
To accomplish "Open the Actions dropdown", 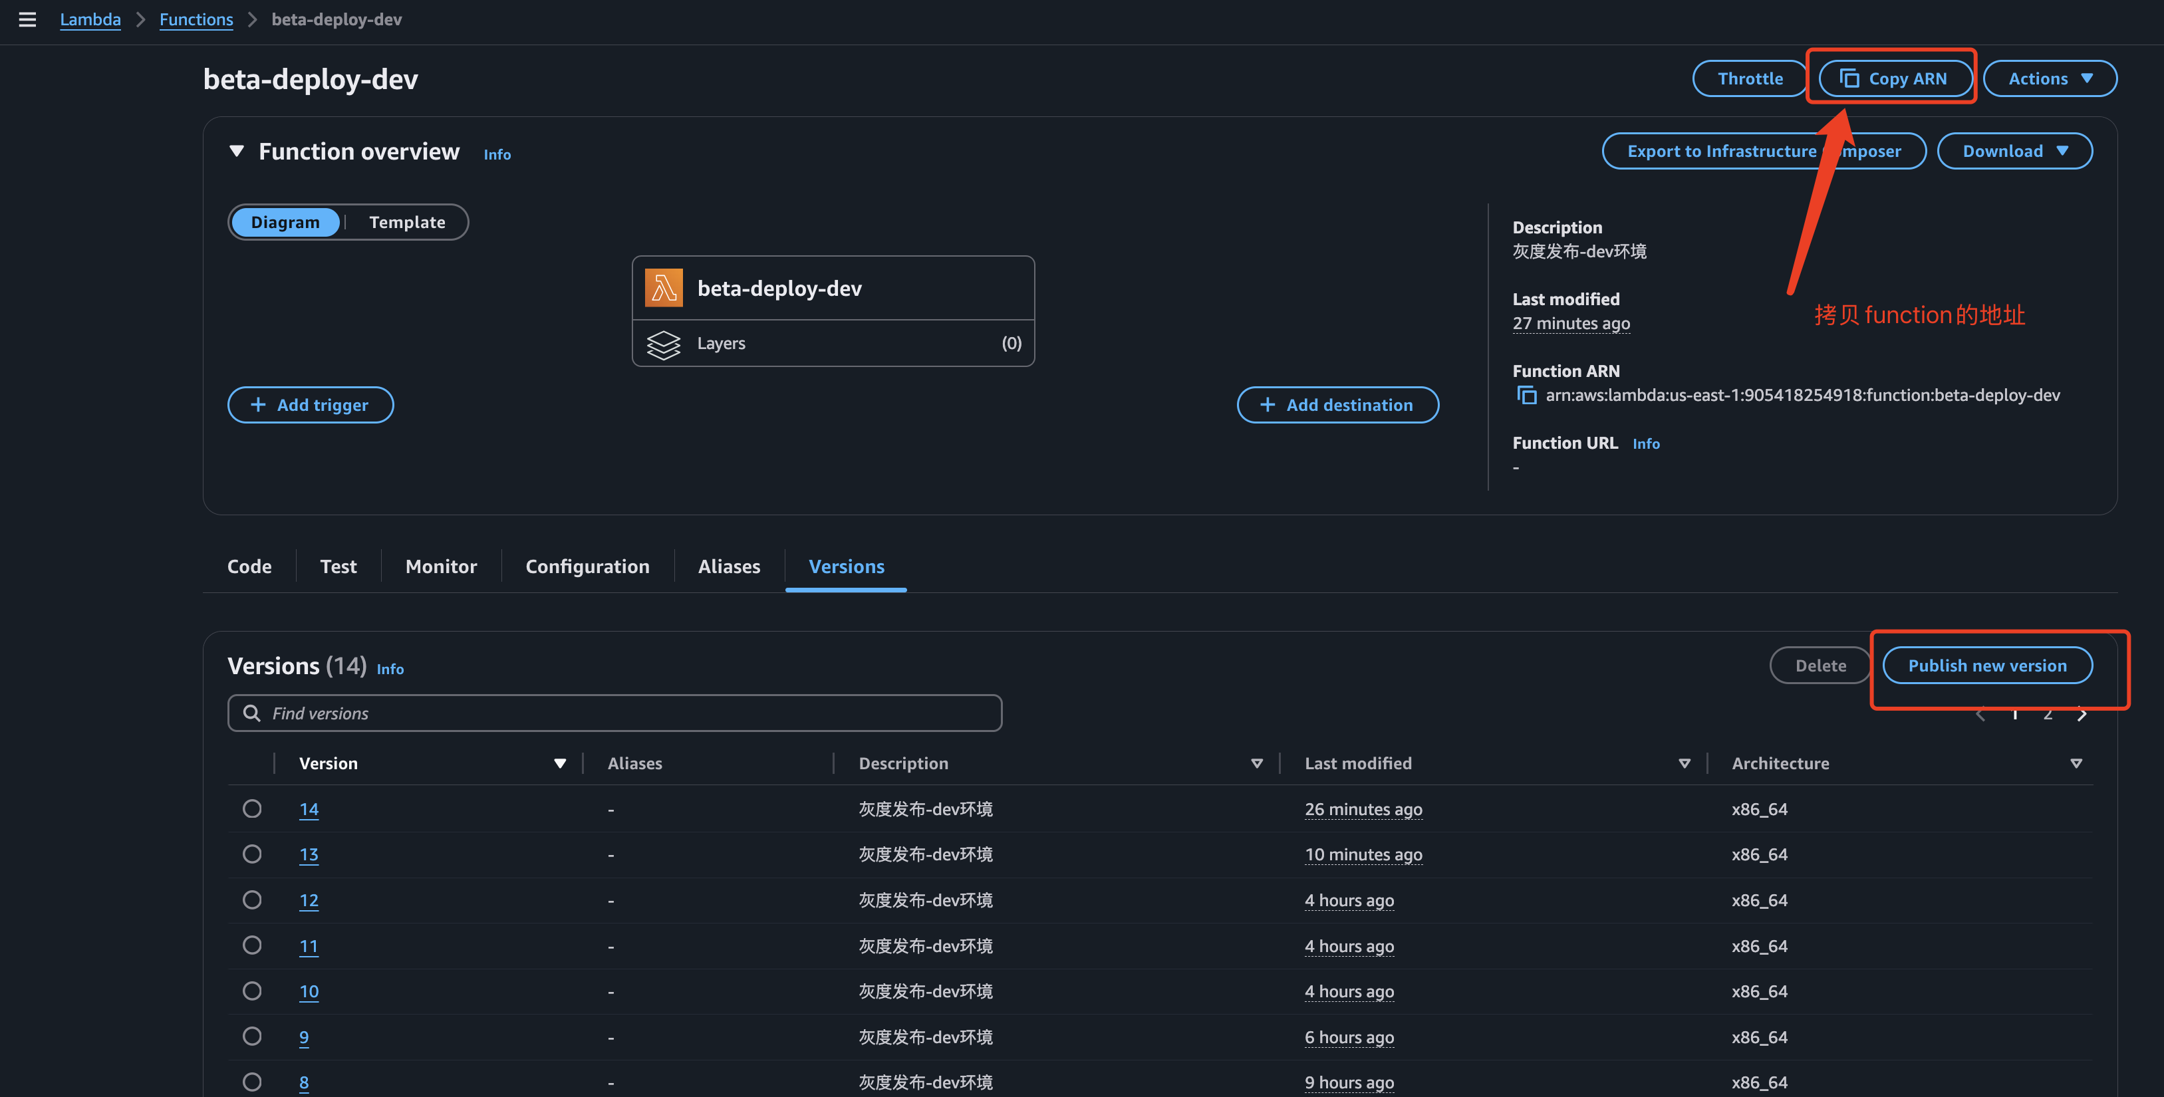I will [2050, 79].
